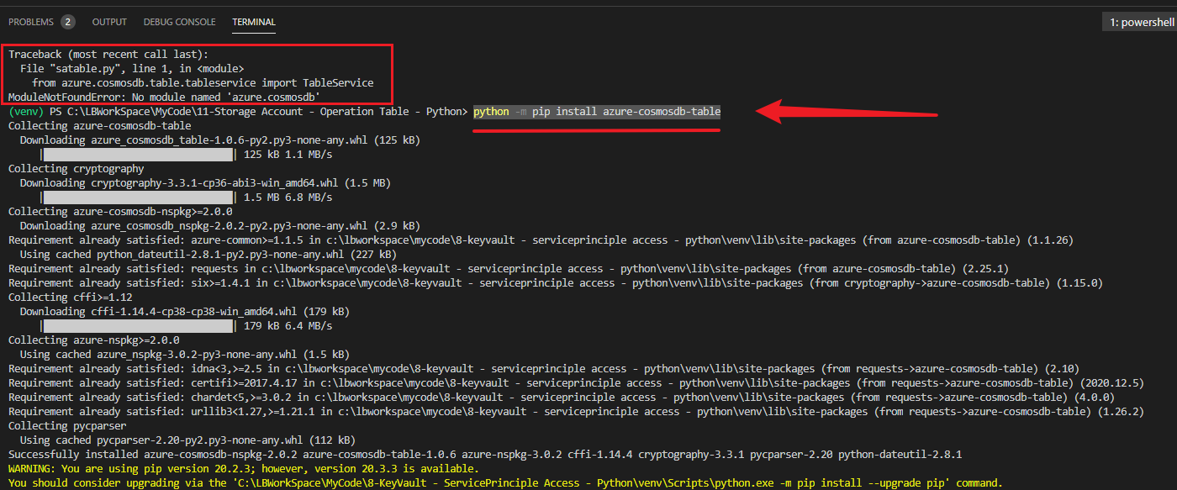Expand the '1: powershell' terminal selector dropdown
Image resolution: width=1177 pixels, height=490 pixels.
point(1139,23)
